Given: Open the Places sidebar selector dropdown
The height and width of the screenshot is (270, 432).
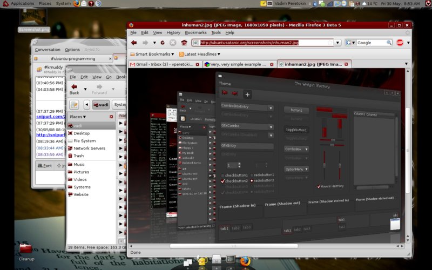Looking at the screenshot, I should click(78, 117).
